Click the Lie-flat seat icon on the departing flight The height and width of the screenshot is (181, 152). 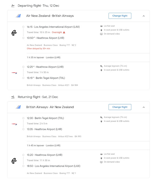(x=101, y=26)
